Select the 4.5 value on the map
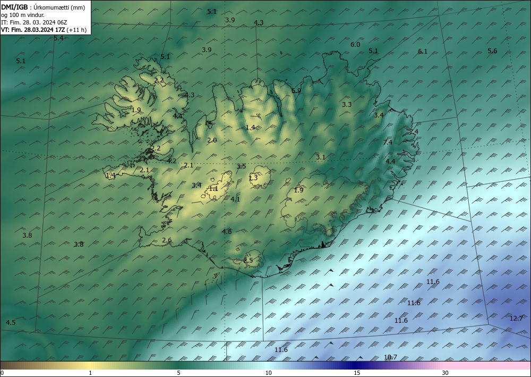Image resolution: width=531 pixels, height=377 pixels. click(11, 322)
